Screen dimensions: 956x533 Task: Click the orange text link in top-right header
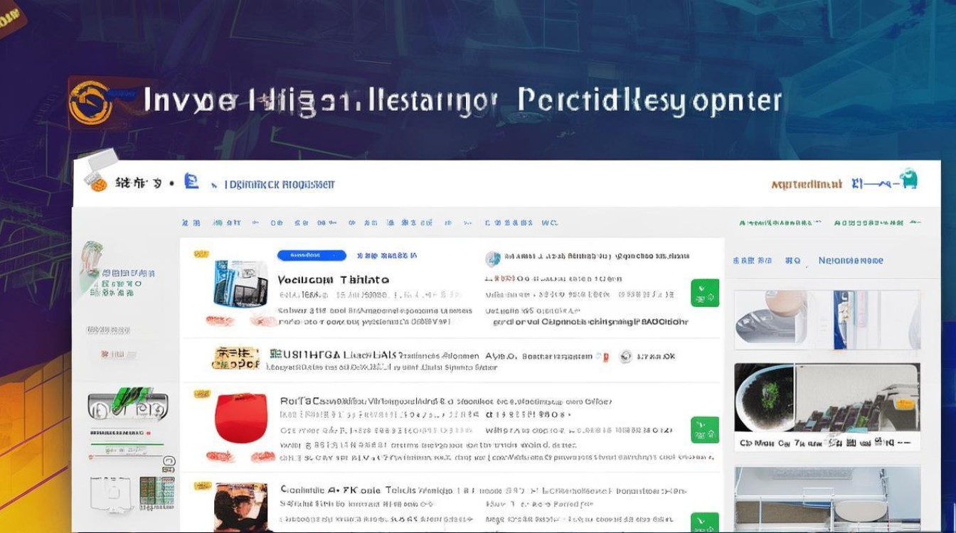point(807,185)
